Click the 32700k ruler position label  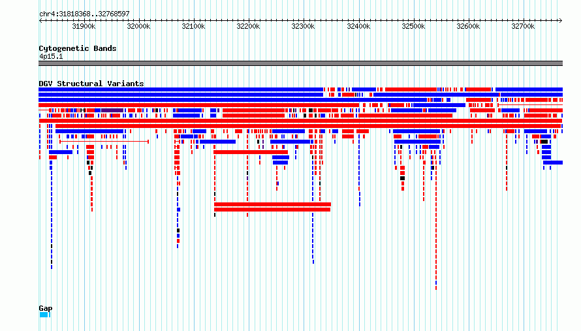[x=523, y=26]
